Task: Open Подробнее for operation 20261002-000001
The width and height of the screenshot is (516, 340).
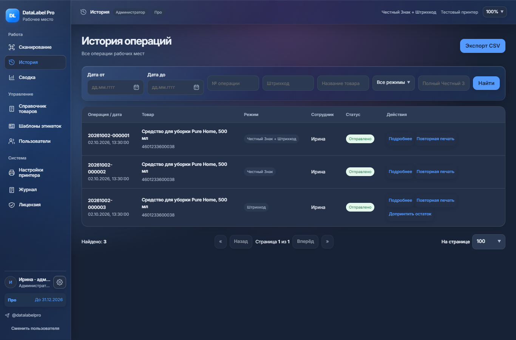Action: pyautogui.click(x=400, y=139)
